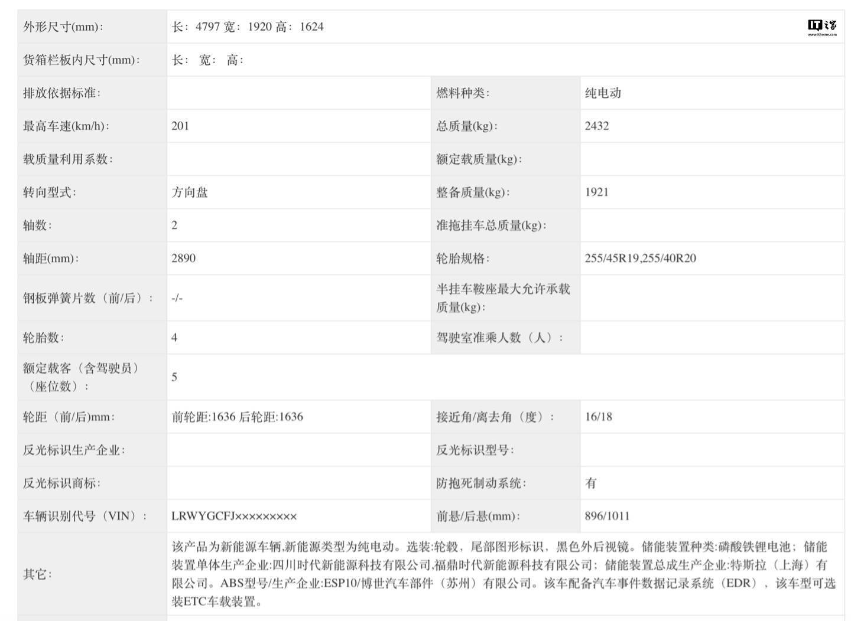The height and width of the screenshot is (621, 851).
Task: Select the label 转向型式:
Action: (x=50, y=192)
